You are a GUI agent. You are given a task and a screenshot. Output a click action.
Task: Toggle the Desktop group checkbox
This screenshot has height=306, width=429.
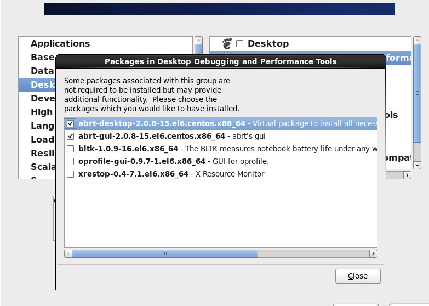pyautogui.click(x=239, y=43)
